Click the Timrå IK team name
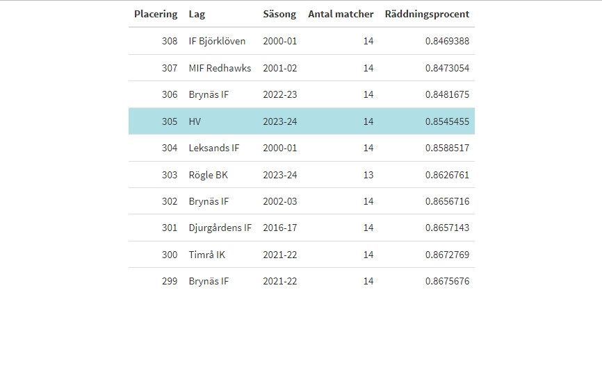The width and height of the screenshot is (602, 383). [207, 255]
